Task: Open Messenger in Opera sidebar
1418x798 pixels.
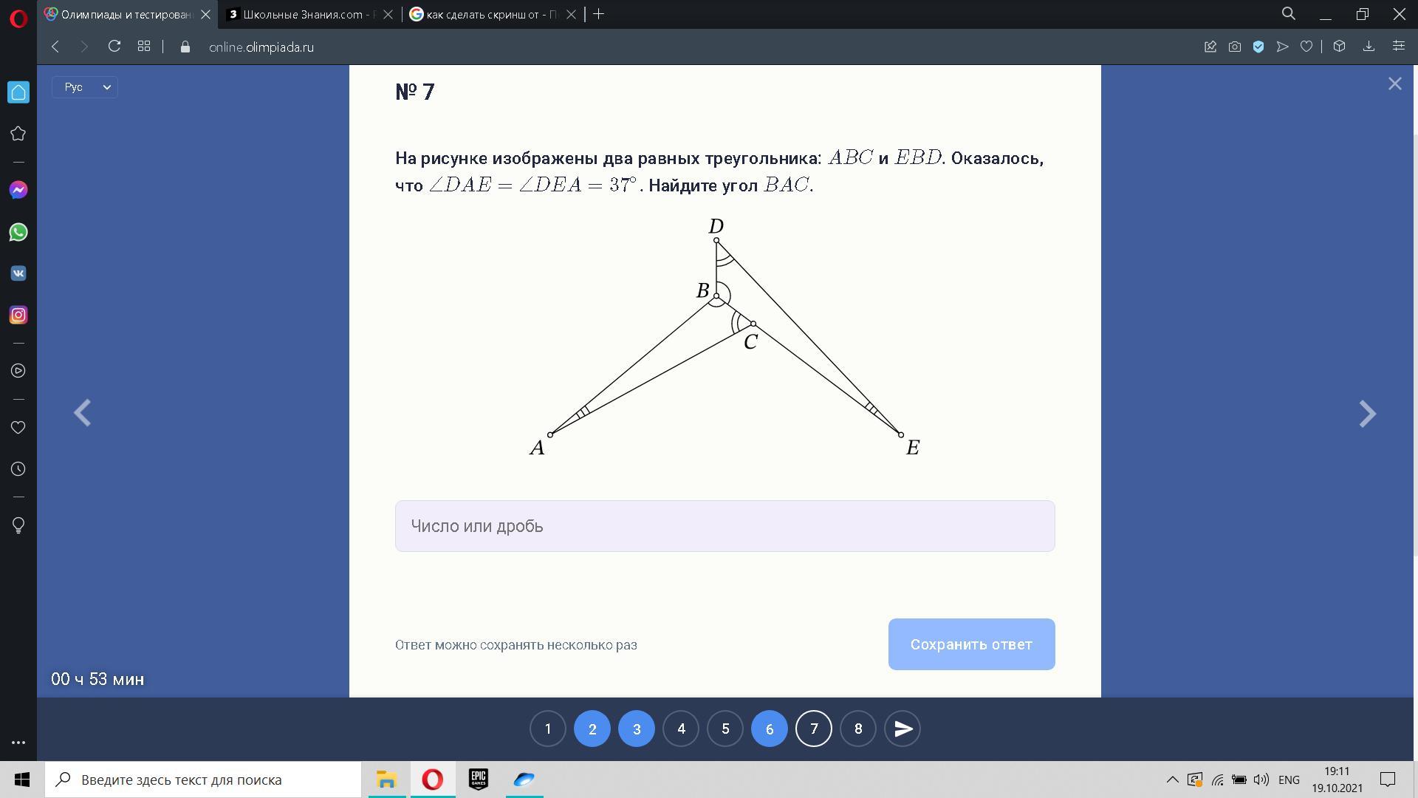Action: click(x=18, y=191)
